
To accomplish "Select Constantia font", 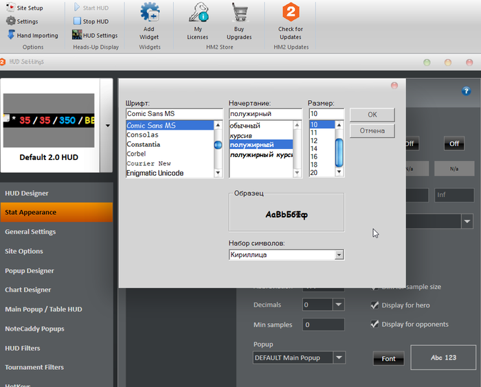I will 170,144.
